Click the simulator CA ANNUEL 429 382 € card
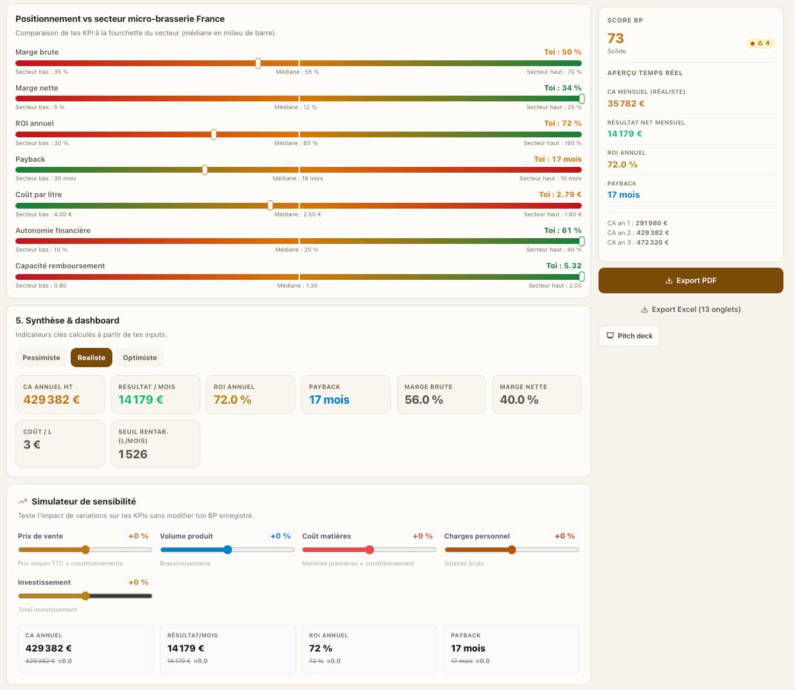The image size is (795, 690). [x=86, y=648]
